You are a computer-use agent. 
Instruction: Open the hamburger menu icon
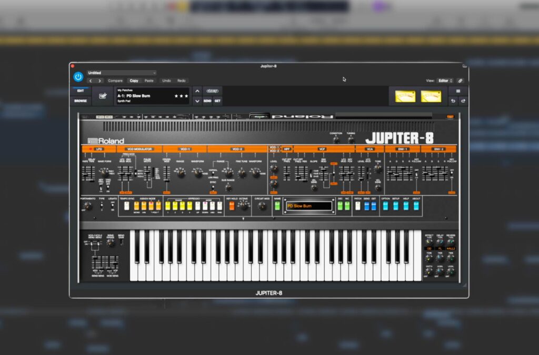tap(458, 91)
